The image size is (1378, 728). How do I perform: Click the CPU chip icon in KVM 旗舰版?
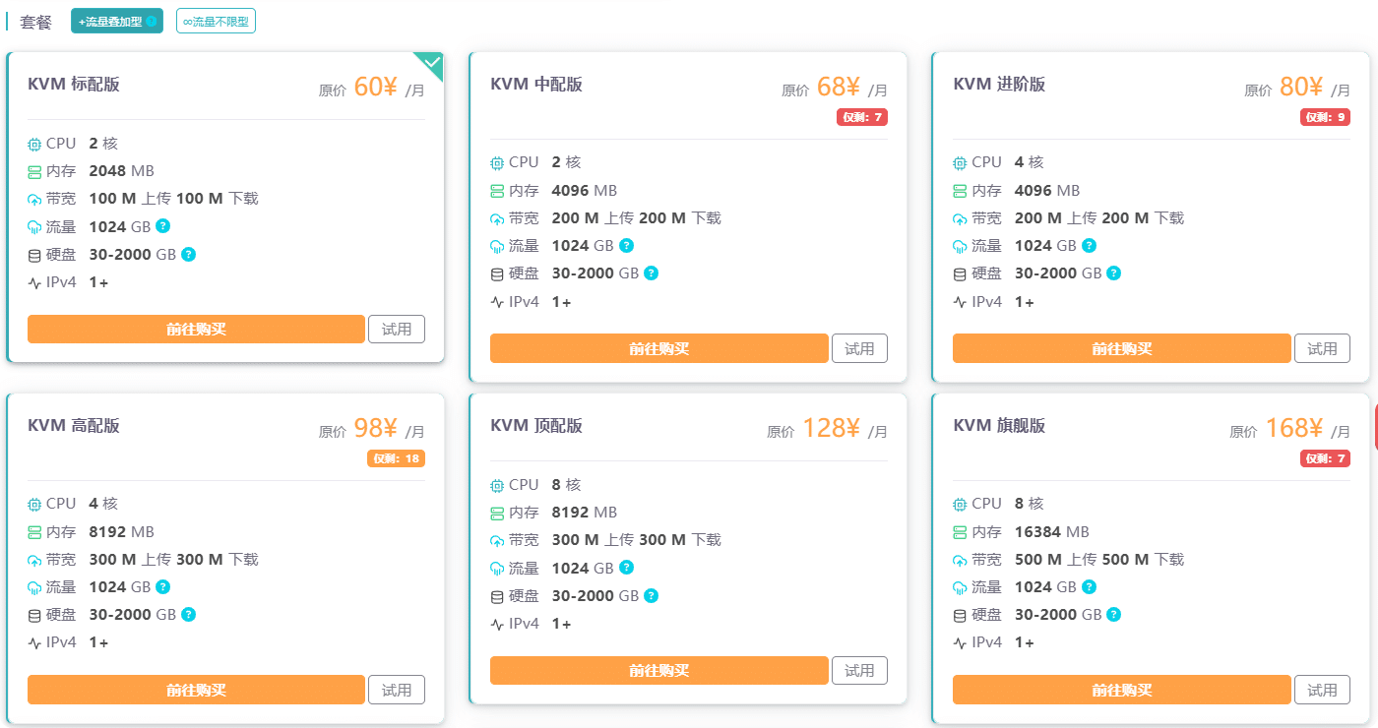tap(960, 504)
